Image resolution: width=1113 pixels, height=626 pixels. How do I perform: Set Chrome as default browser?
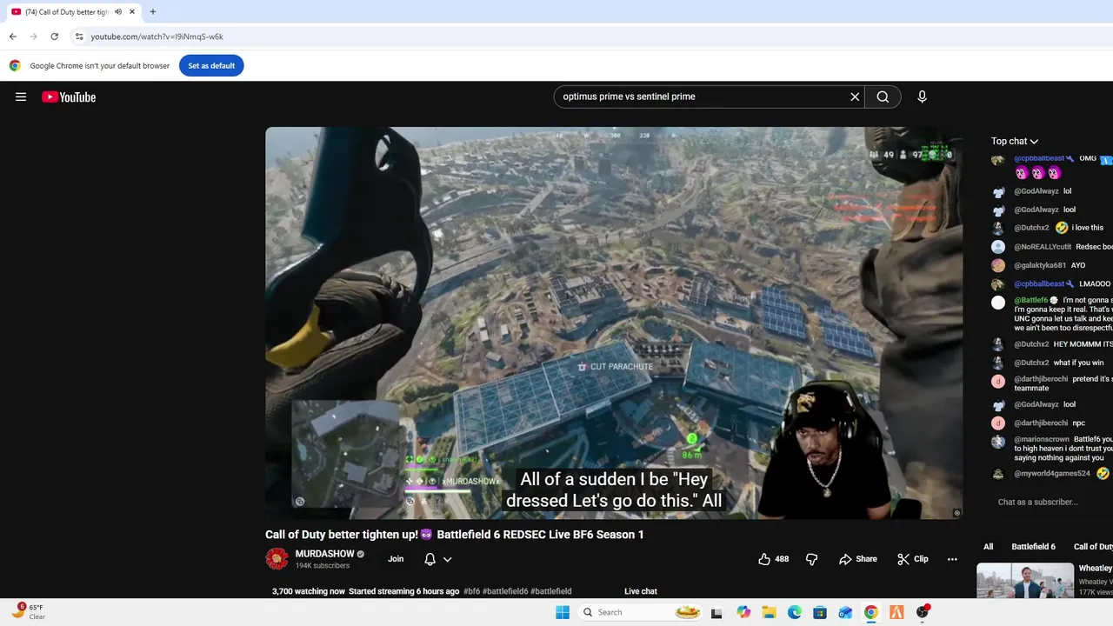coord(211,65)
